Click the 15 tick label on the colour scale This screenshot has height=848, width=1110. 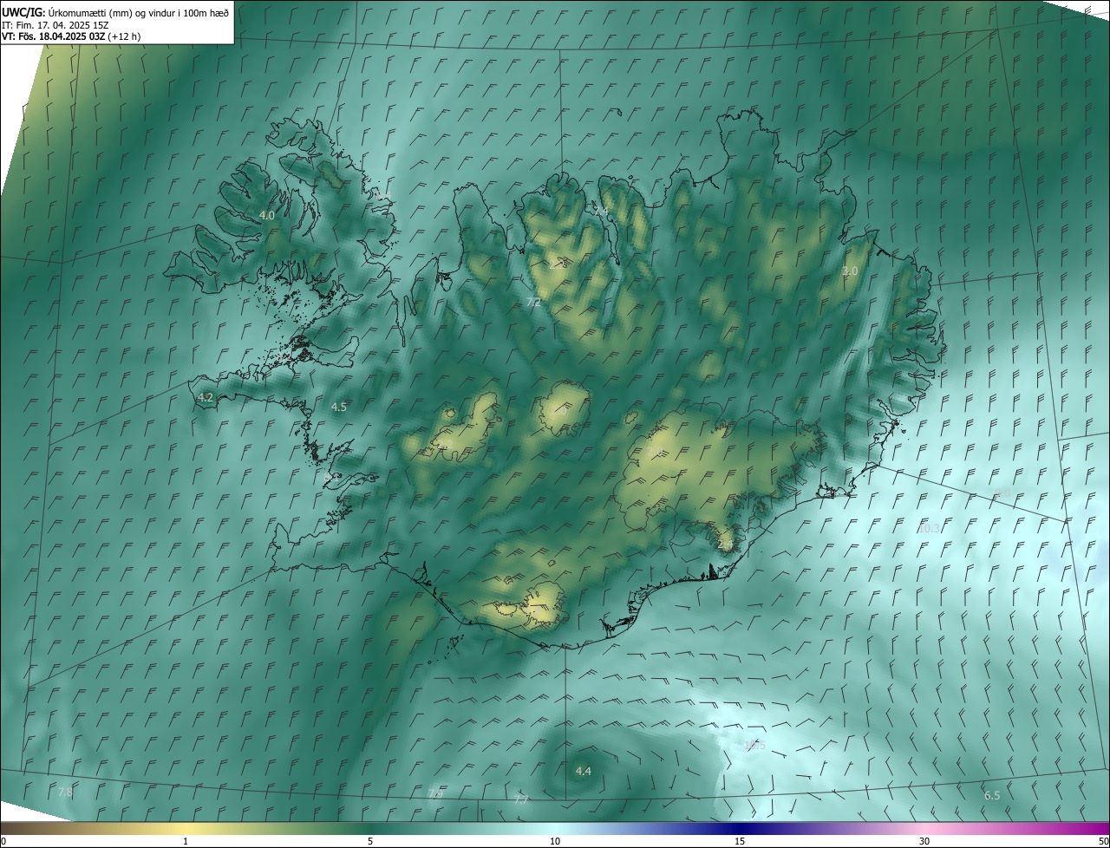click(x=740, y=841)
